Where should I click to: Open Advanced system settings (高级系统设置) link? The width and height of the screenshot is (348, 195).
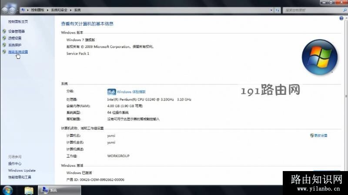(x=18, y=52)
